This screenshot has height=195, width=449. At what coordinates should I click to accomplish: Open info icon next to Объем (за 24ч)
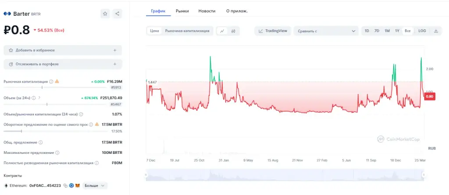pyautogui.click(x=33, y=97)
